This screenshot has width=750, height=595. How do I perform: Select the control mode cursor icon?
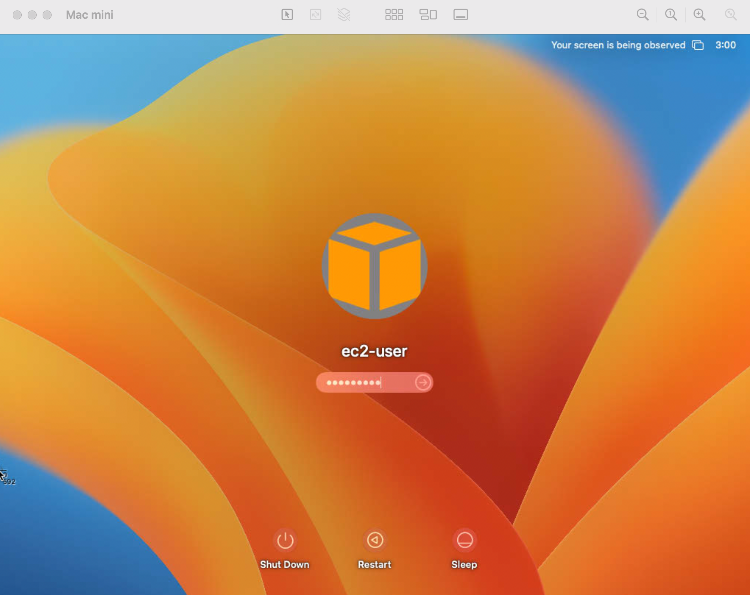[287, 15]
